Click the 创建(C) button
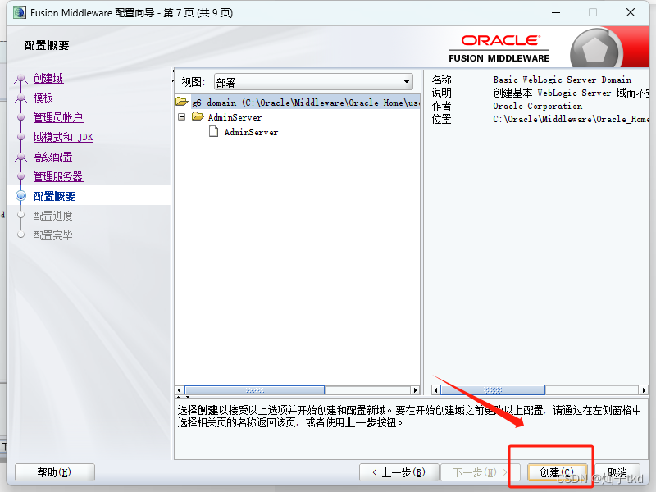The image size is (656, 492). coord(558,472)
